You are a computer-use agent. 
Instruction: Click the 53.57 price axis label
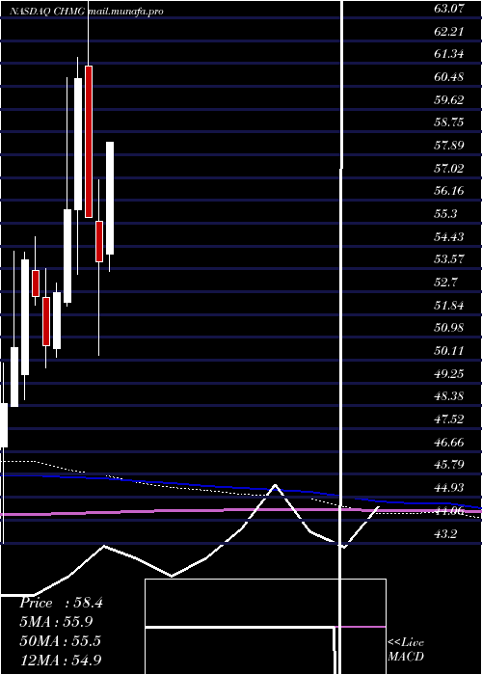(x=449, y=259)
